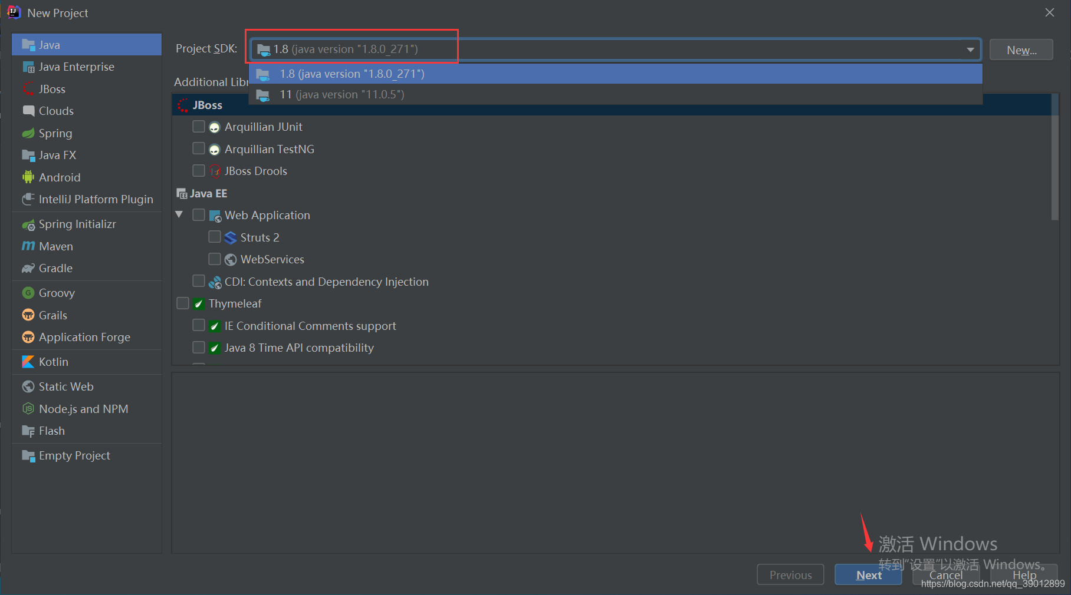This screenshot has width=1071, height=595.
Task: Open the Project SDK combo box
Action: pos(615,49)
